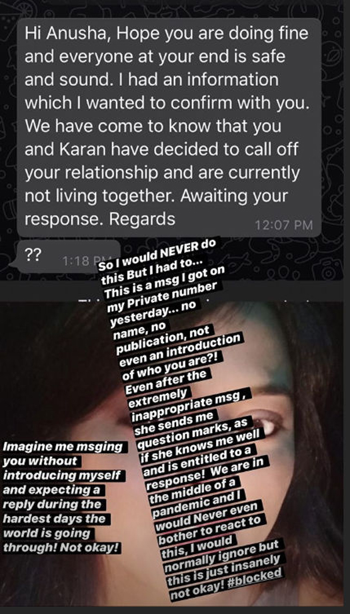This screenshot has height=614, width=350.
Task: Select the long "Hi Anusha" message bubble
Action: point(169,127)
